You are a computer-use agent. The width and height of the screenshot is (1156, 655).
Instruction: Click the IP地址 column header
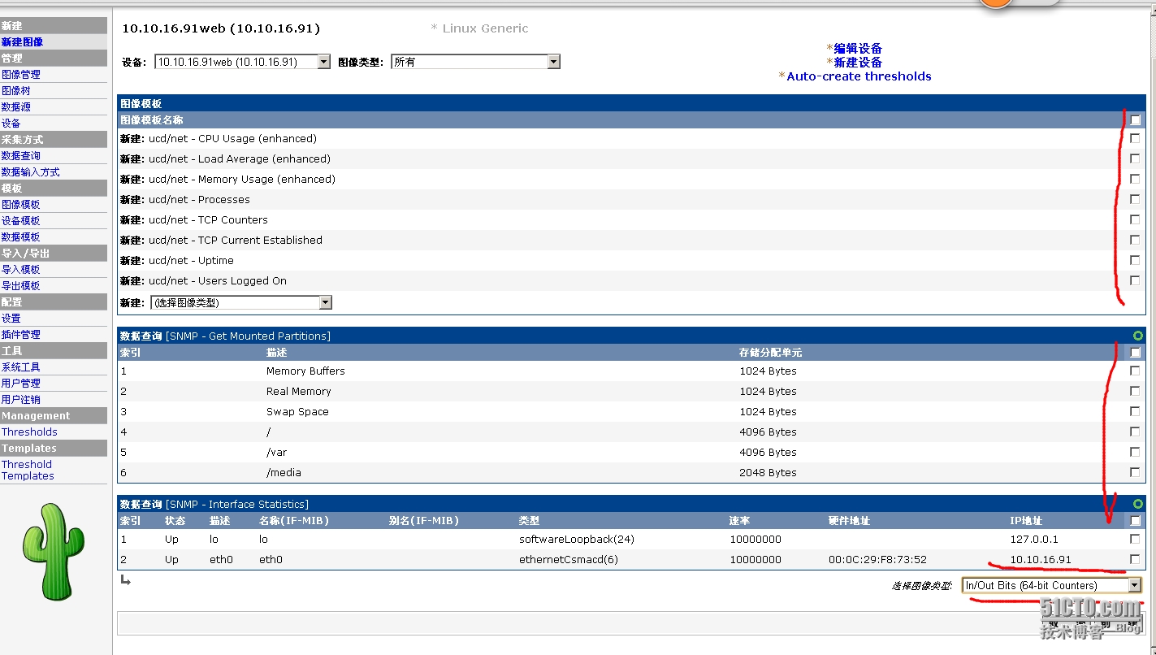tap(1026, 521)
